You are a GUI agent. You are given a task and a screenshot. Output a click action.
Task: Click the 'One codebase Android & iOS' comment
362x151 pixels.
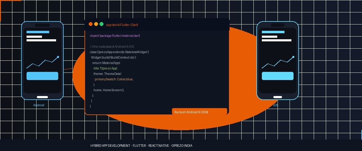point(112,47)
